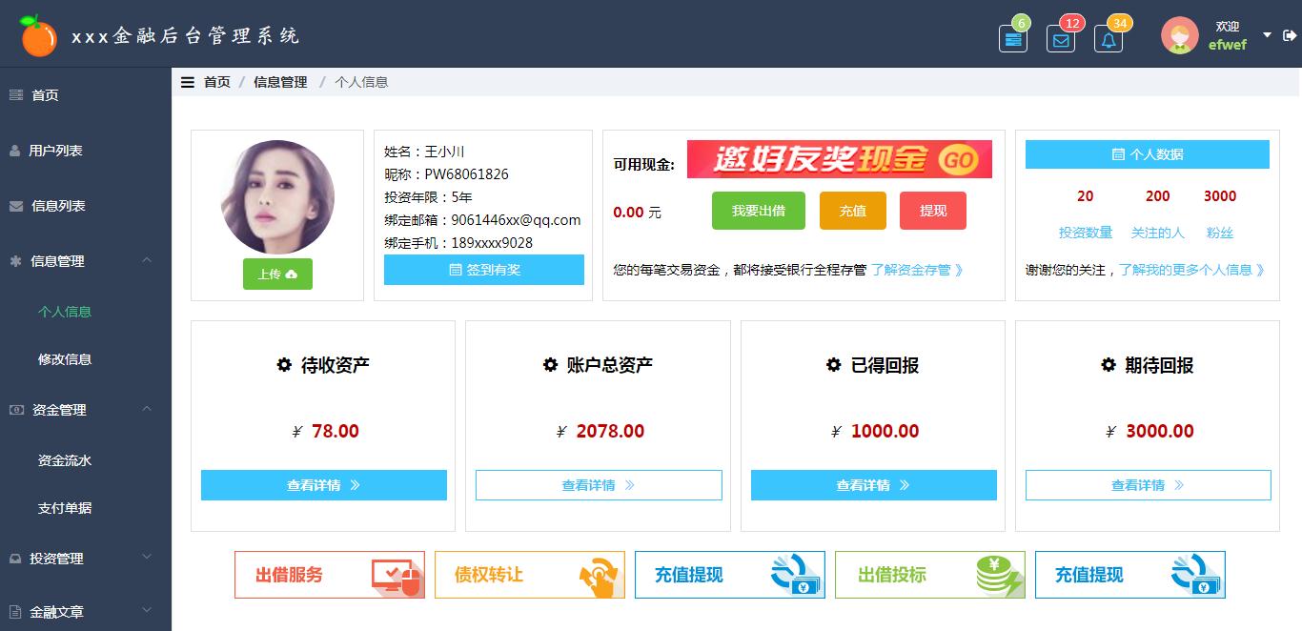Image resolution: width=1302 pixels, height=631 pixels.
Task: Click the 签到有奖 check-in button
Action: [484, 270]
